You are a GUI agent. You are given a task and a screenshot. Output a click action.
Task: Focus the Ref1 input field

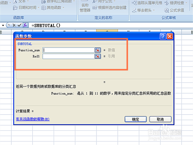[69, 56]
